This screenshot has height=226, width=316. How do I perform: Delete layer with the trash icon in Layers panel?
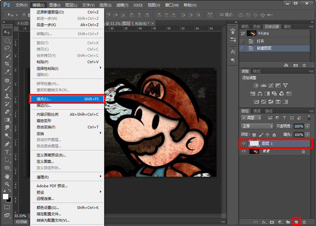coord(304,222)
